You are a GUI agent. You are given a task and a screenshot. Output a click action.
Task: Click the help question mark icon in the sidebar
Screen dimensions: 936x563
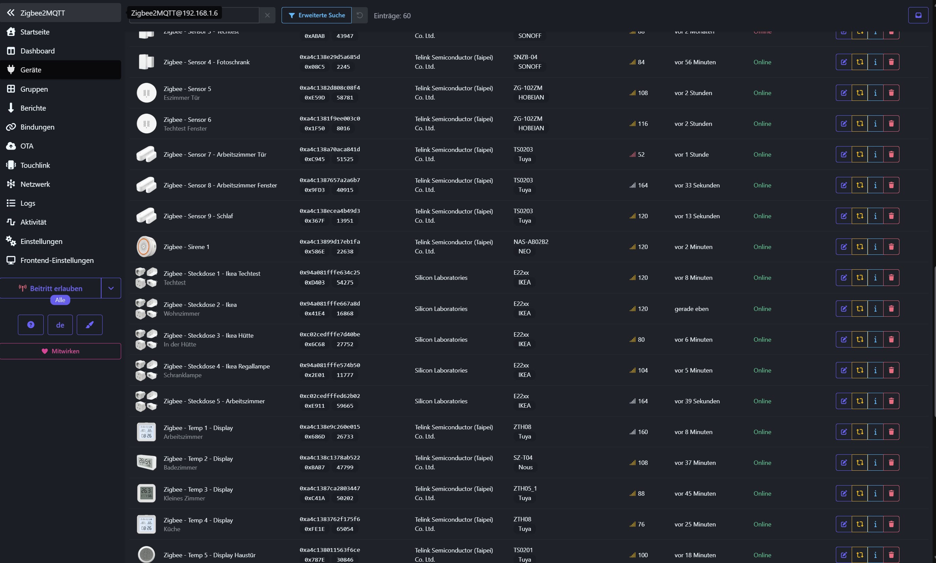tap(31, 325)
